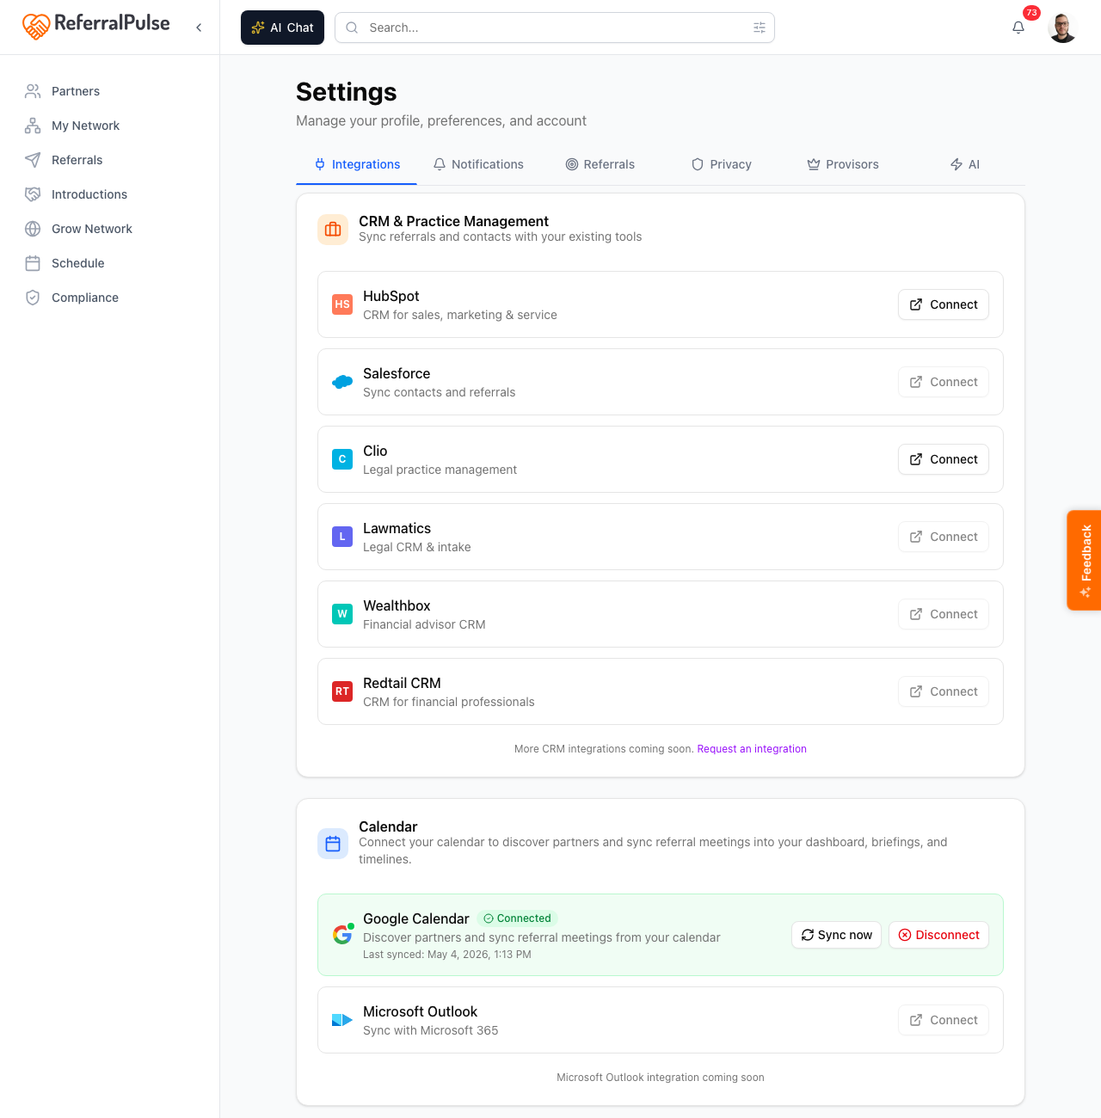
Task: Connect the Salesforce integration
Action: click(x=944, y=382)
